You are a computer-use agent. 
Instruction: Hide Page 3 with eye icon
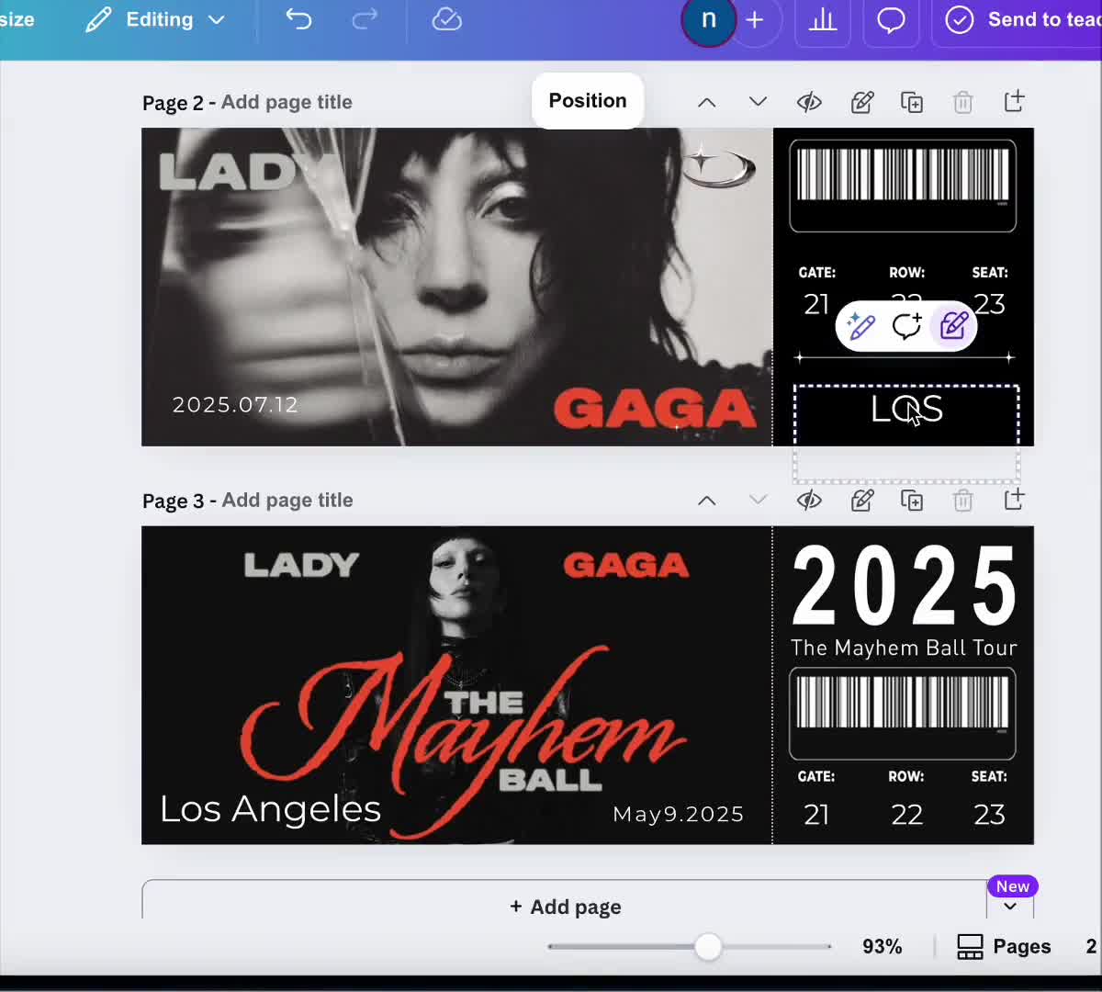pyautogui.click(x=809, y=501)
